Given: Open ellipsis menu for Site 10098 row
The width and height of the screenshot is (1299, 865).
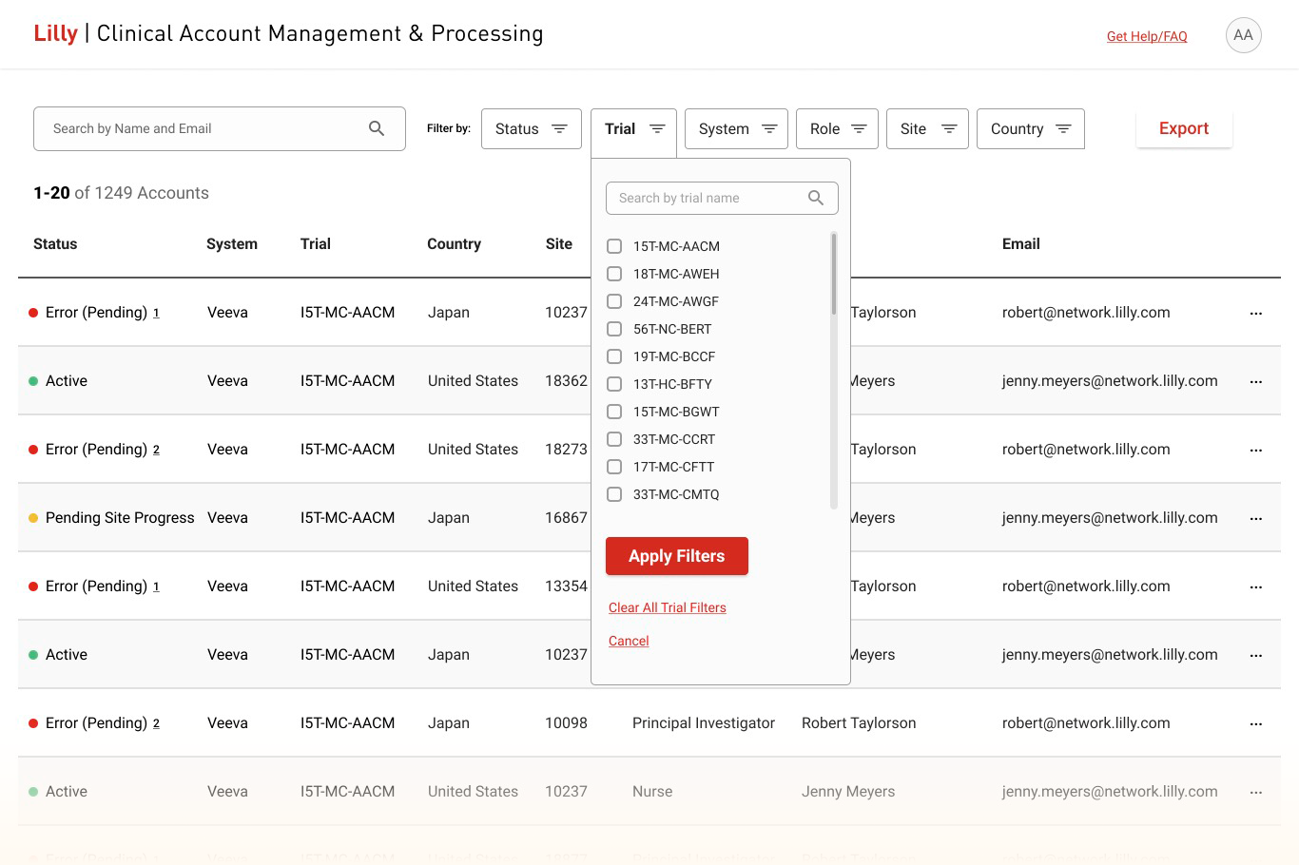Looking at the screenshot, I should tap(1256, 723).
